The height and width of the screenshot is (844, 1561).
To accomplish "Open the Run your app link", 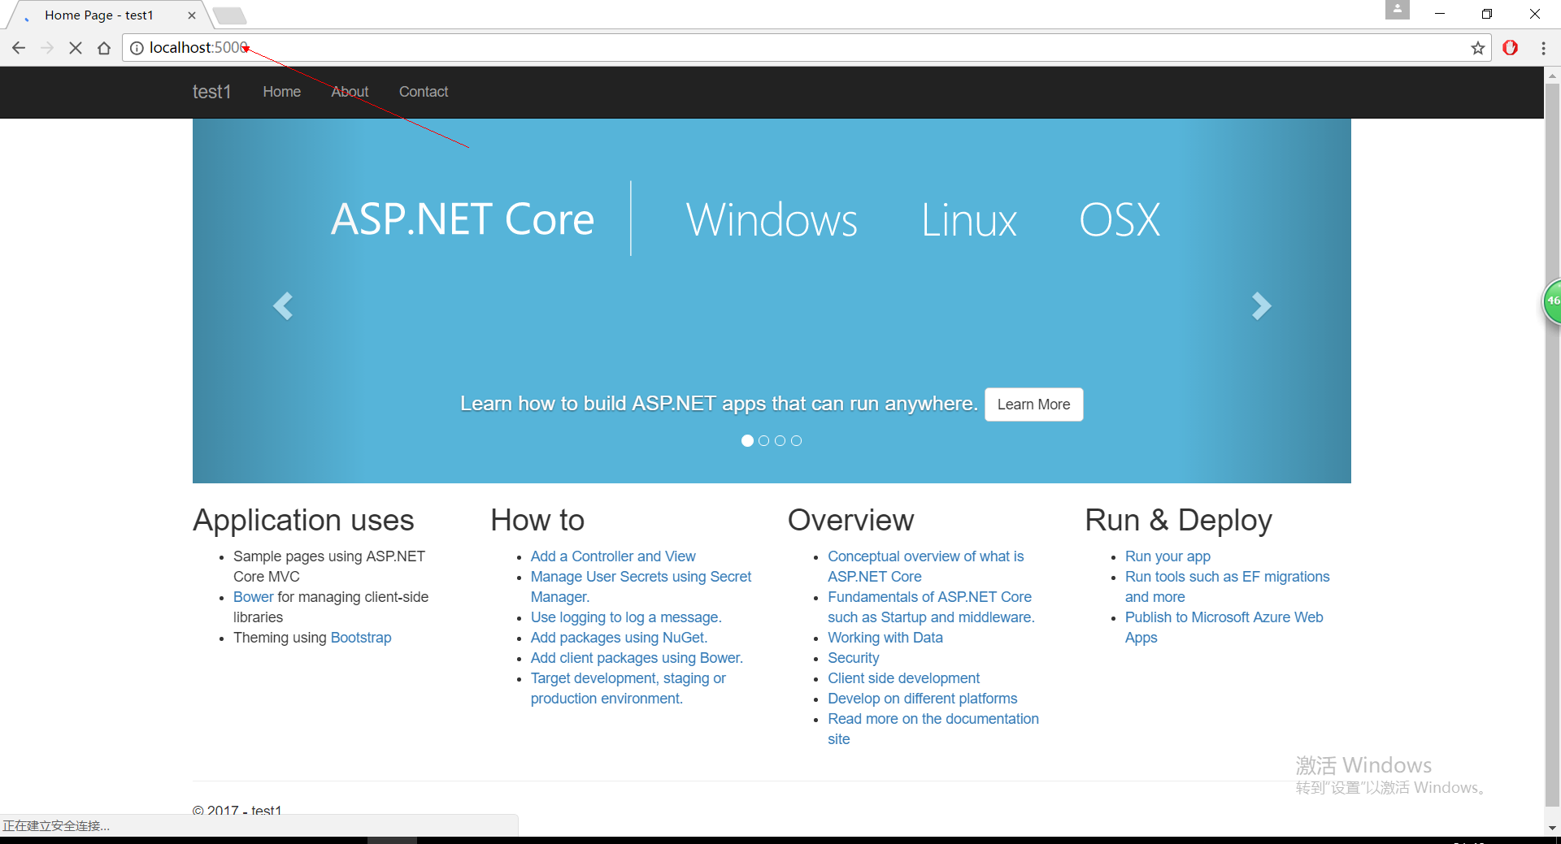I will coord(1167,556).
